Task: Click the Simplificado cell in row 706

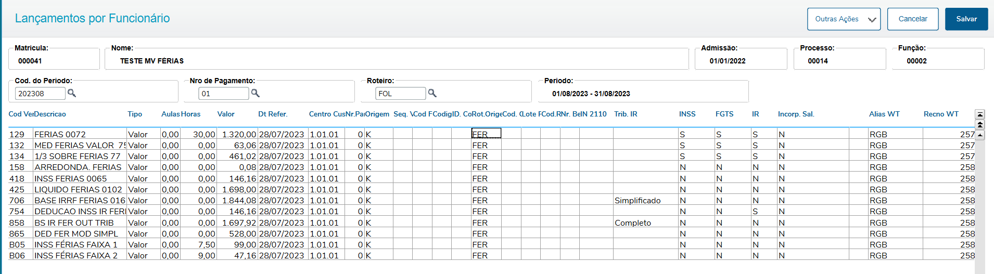Action: tap(638, 201)
